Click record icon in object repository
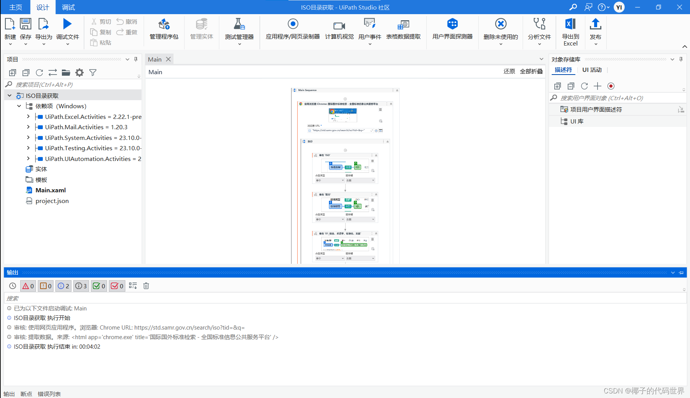690x398 pixels. pos(611,86)
